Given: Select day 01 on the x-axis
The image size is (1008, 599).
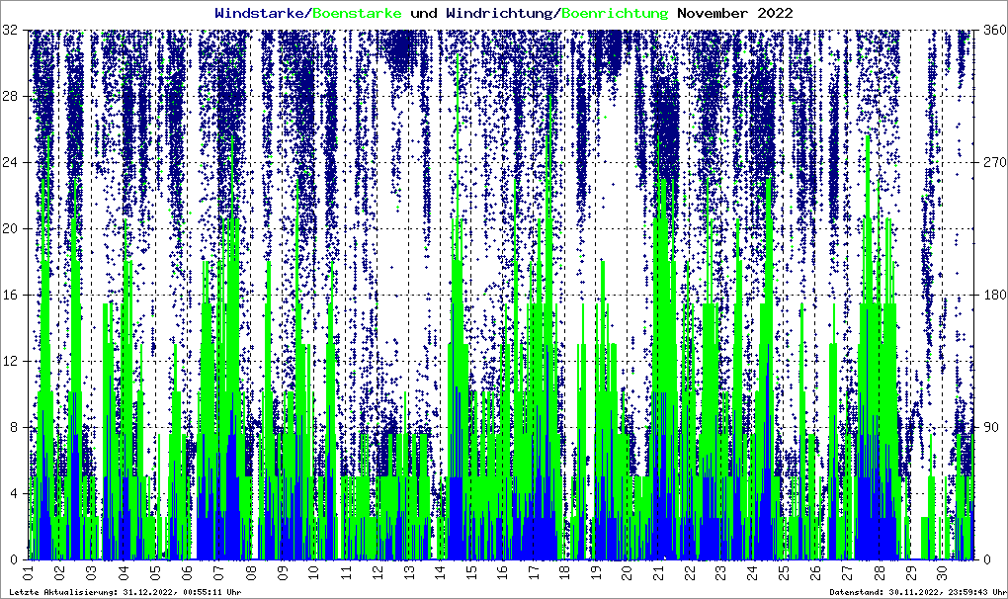Looking at the screenshot, I should coord(29,571).
